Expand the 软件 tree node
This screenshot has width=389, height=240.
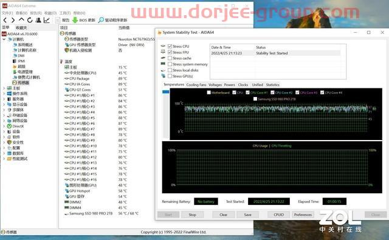tap(4, 137)
